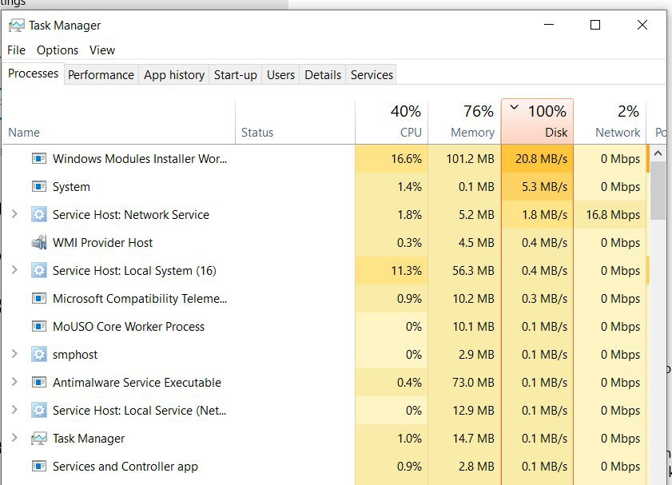Click the 11.3% CPU value
672x485 pixels.
[406, 271]
